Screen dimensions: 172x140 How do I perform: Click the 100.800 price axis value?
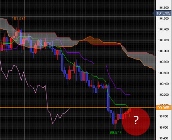pyautogui.click(x=163, y=62)
